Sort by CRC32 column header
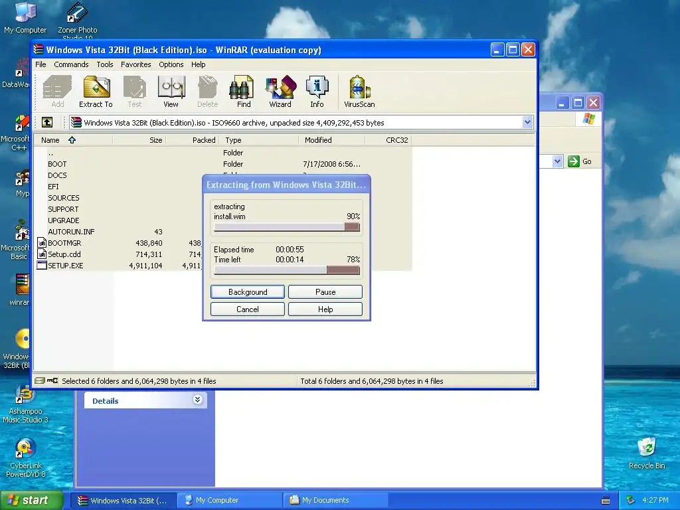The height and width of the screenshot is (510, 680). [x=388, y=139]
